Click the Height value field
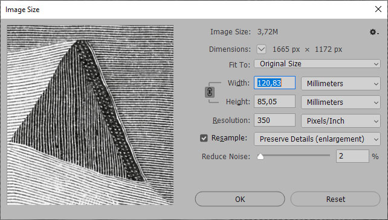Image resolution: width=388 pixels, height=220 pixels. point(274,101)
